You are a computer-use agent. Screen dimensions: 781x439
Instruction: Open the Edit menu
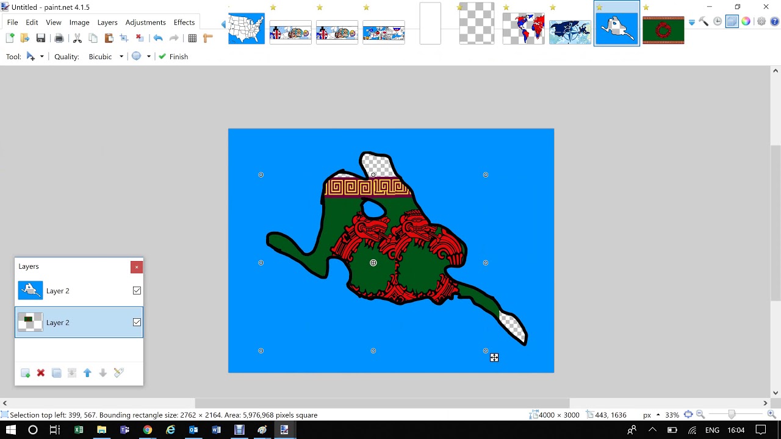click(x=32, y=23)
